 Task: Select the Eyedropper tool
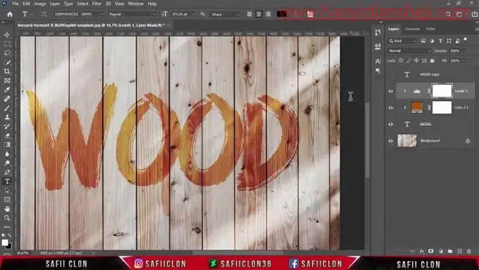click(x=7, y=90)
